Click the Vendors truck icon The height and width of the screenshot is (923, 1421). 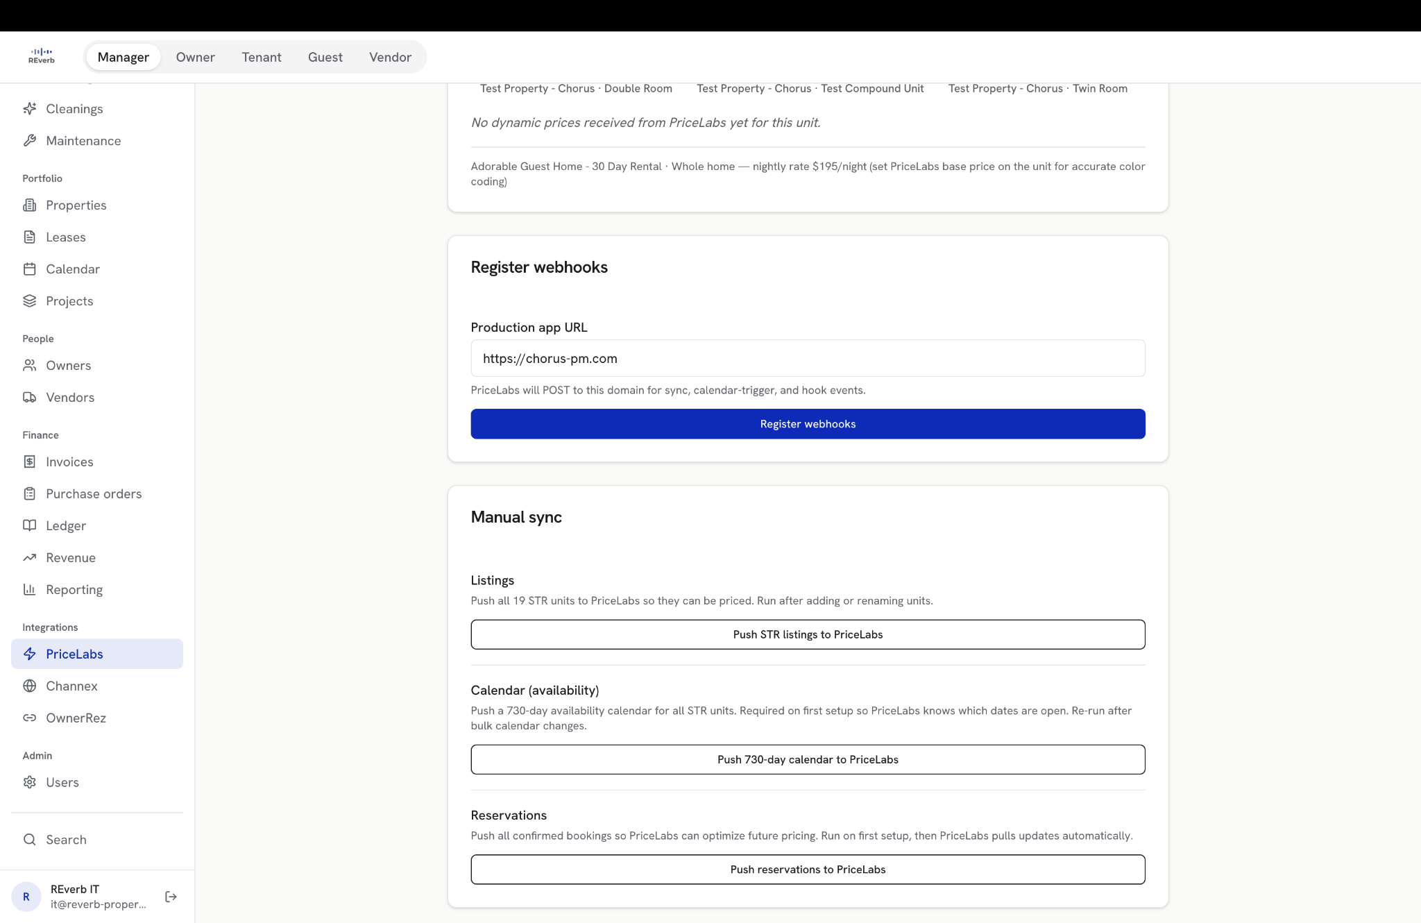tap(29, 398)
